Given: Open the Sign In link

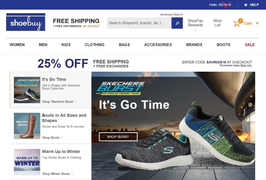Looking at the screenshot, I should click(225, 5).
